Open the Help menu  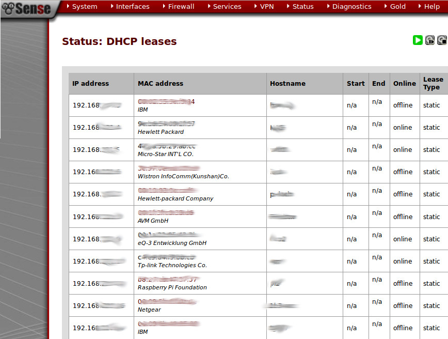431,7
